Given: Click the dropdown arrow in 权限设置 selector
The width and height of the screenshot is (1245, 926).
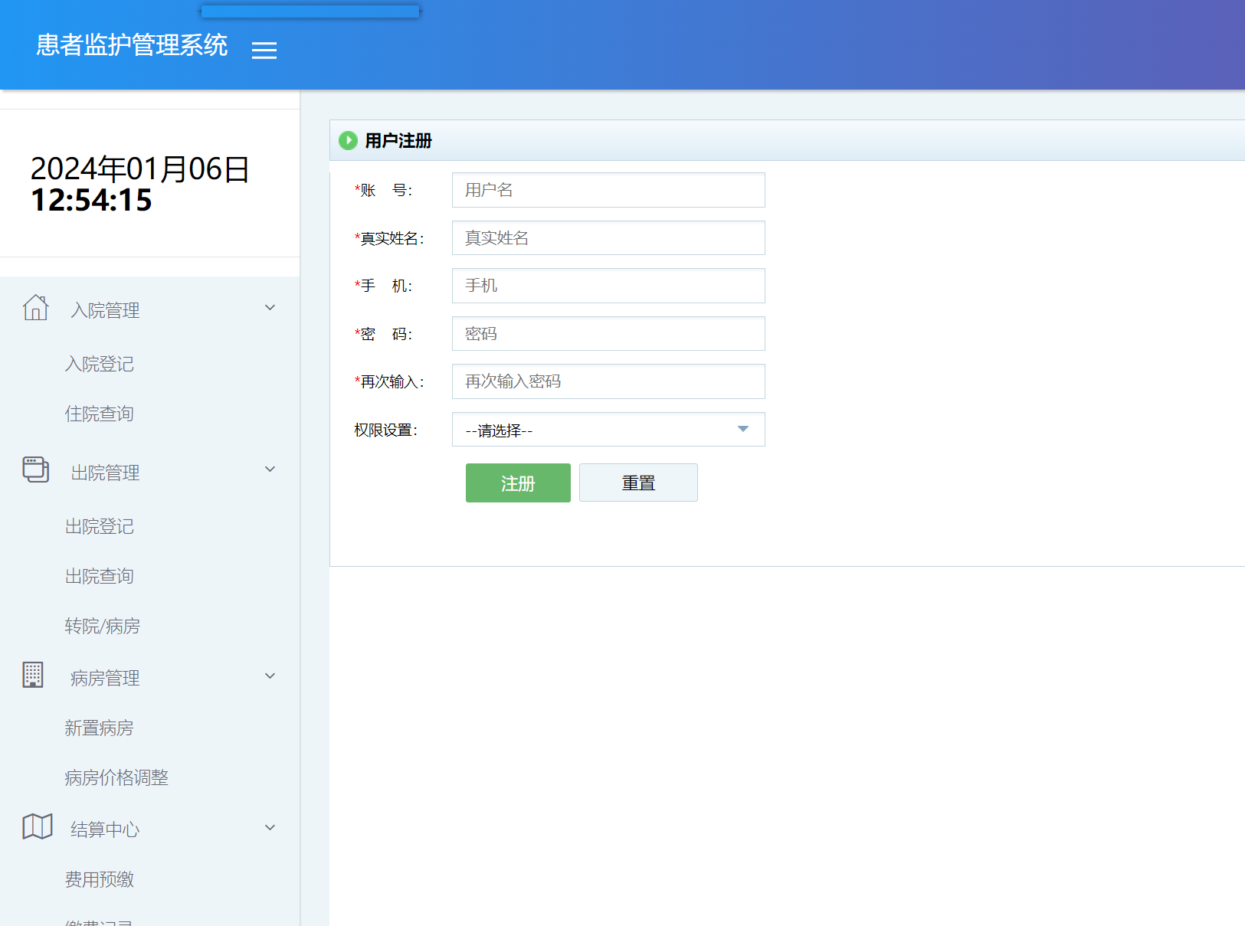Looking at the screenshot, I should [742, 430].
